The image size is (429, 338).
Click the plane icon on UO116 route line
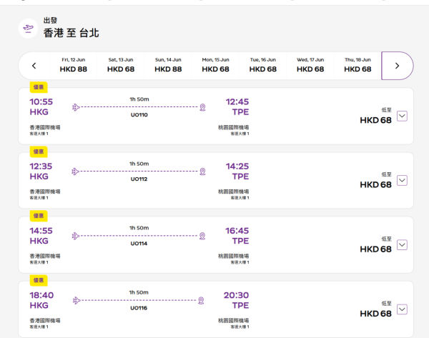77,301
